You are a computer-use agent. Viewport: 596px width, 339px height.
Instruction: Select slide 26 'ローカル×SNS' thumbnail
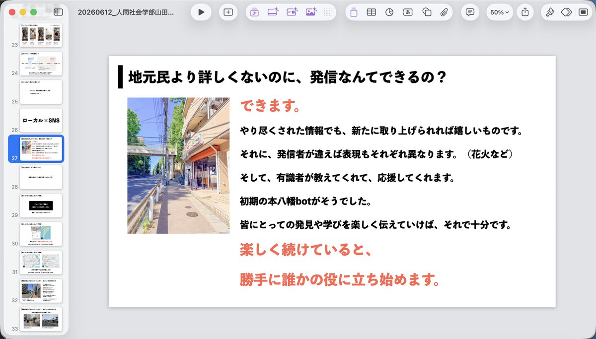pyautogui.click(x=41, y=120)
